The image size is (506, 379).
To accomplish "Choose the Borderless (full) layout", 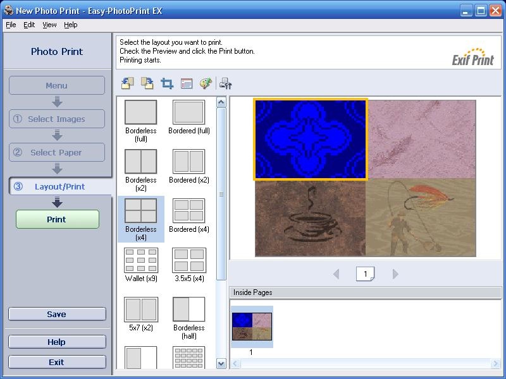I will click(140, 112).
